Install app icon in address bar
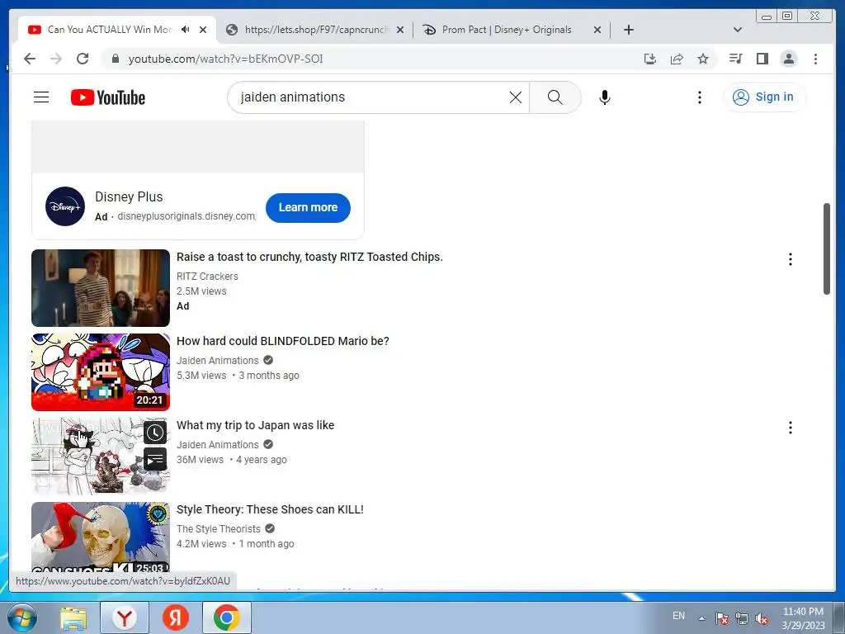845x634 pixels. pyautogui.click(x=650, y=59)
